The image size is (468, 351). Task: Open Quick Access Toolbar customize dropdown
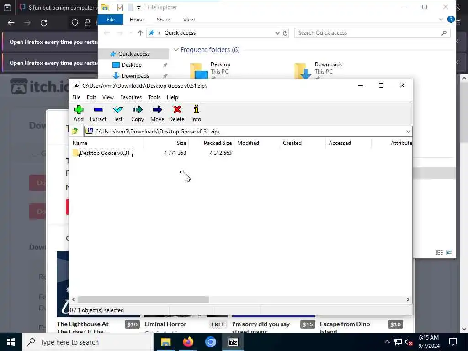(138, 7)
